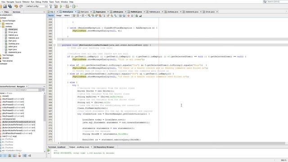Click the Search (Ctrl+I) field
The width and height of the screenshot is (288, 162).
coord(275,2)
